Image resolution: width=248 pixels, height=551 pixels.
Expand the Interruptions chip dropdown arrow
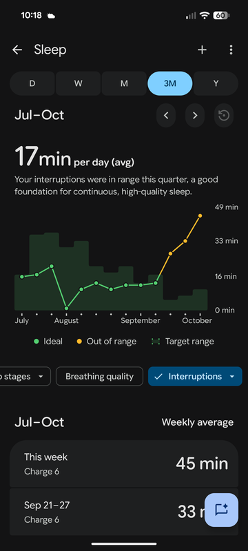tap(232, 376)
